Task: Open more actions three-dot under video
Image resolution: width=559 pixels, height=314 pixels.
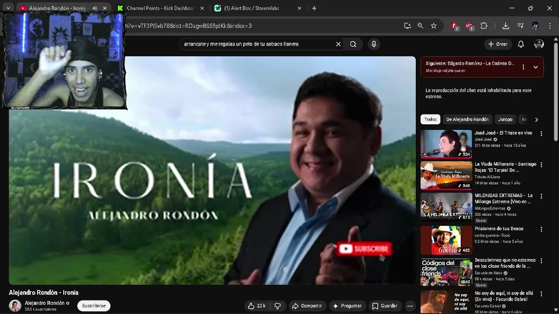Action: (410, 306)
